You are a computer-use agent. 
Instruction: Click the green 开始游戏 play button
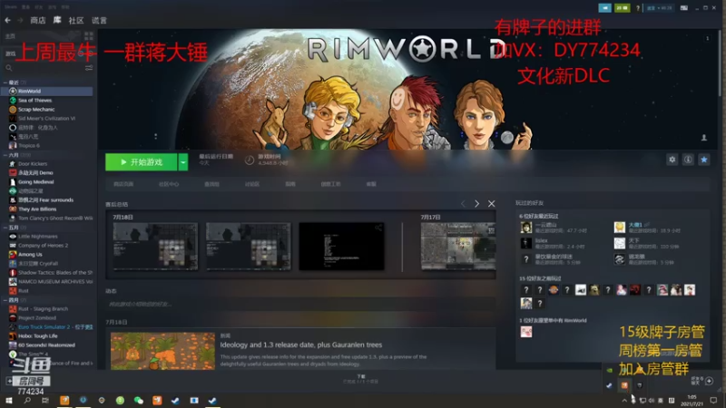pyautogui.click(x=142, y=162)
